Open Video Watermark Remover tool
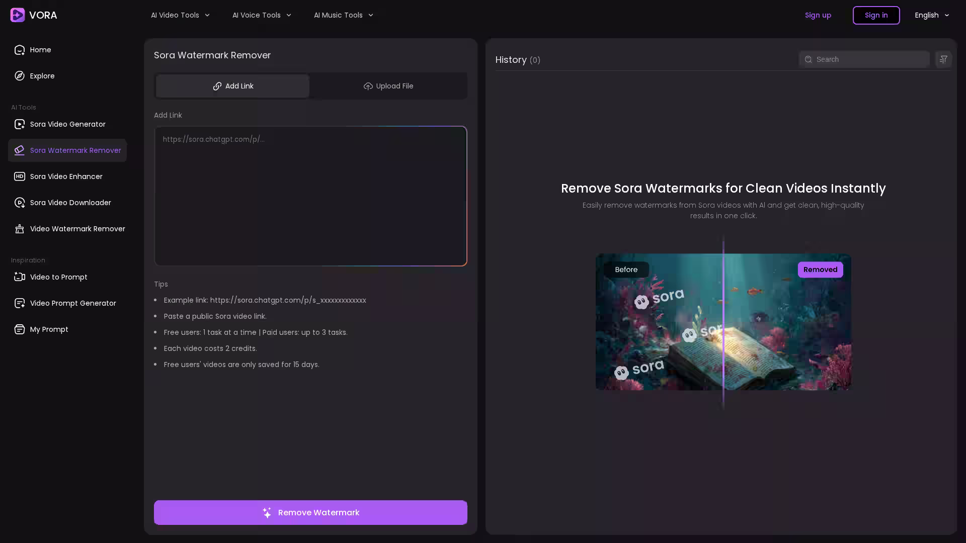966x543 pixels. [77, 229]
